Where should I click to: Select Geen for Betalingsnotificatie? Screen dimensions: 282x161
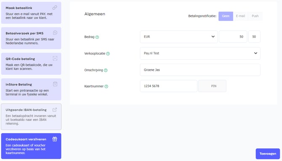pos(226,16)
